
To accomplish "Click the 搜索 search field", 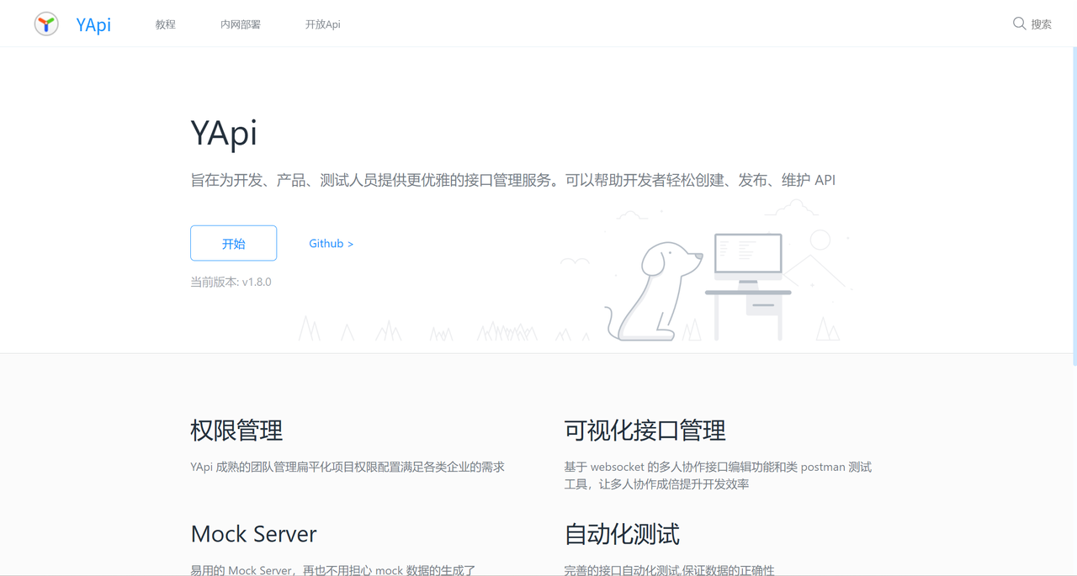I will (1042, 24).
